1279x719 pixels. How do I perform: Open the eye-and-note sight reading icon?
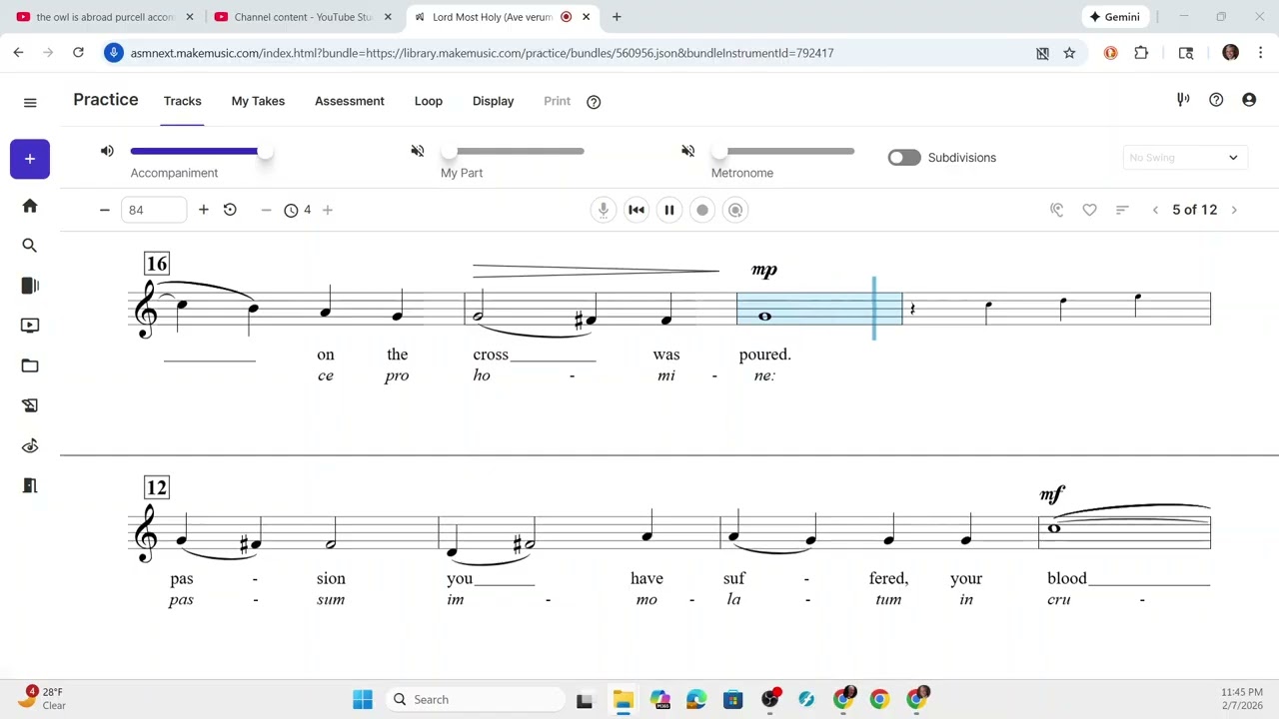pyautogui.click(x=30, y=445)
